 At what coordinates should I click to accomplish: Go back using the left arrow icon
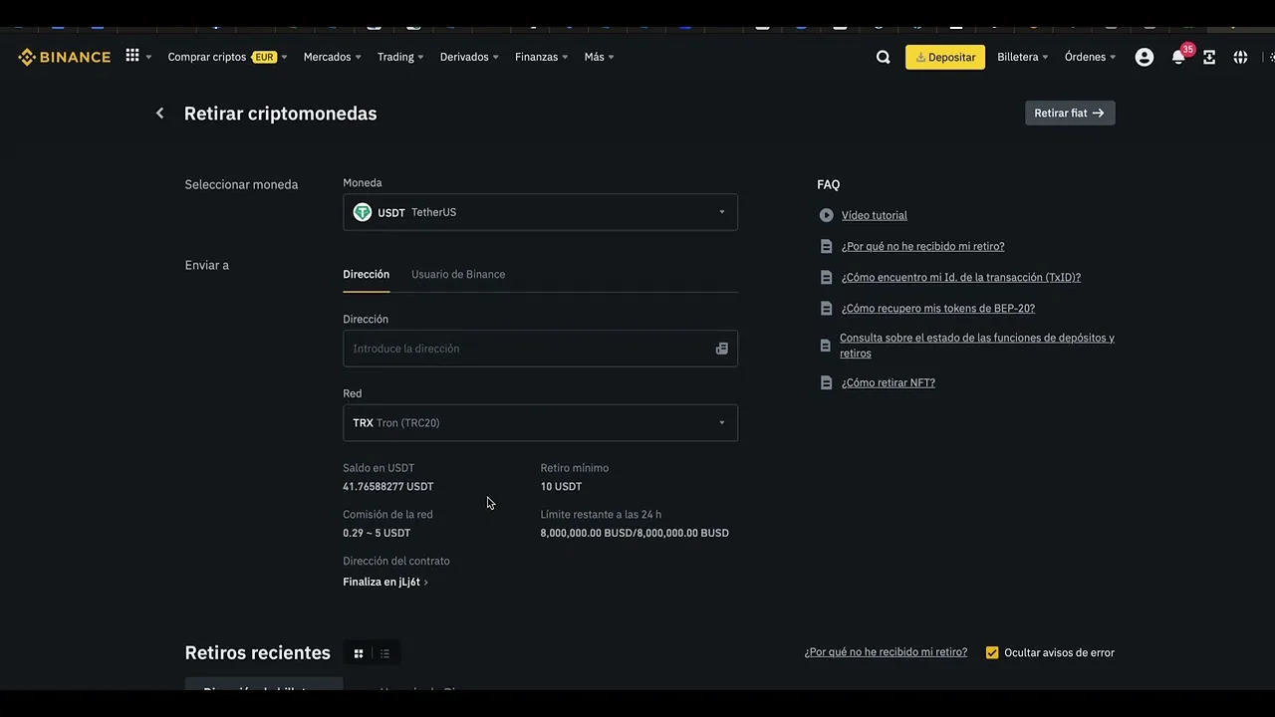(x=159, y=114)
